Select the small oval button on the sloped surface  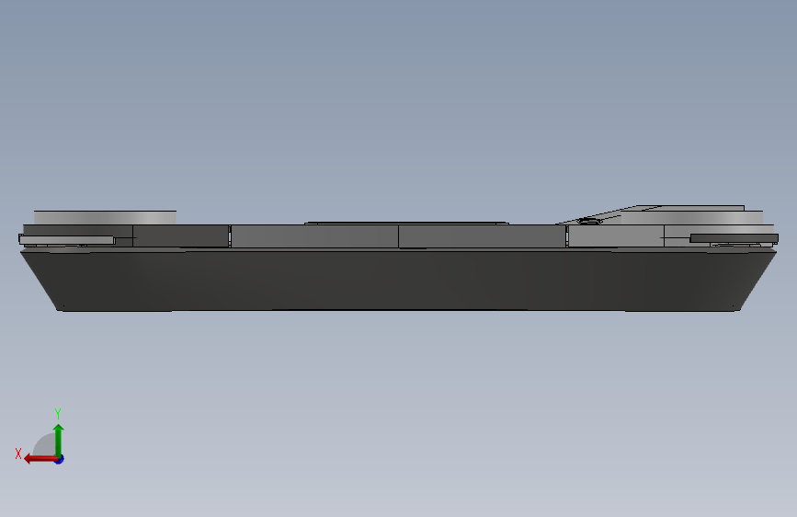pos(588,221)
